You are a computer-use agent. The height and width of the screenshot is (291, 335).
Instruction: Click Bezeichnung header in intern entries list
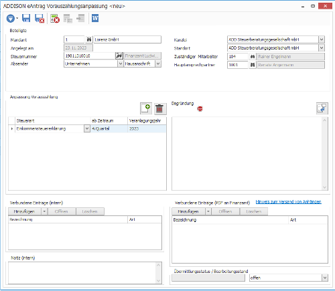tap(68, 219)
